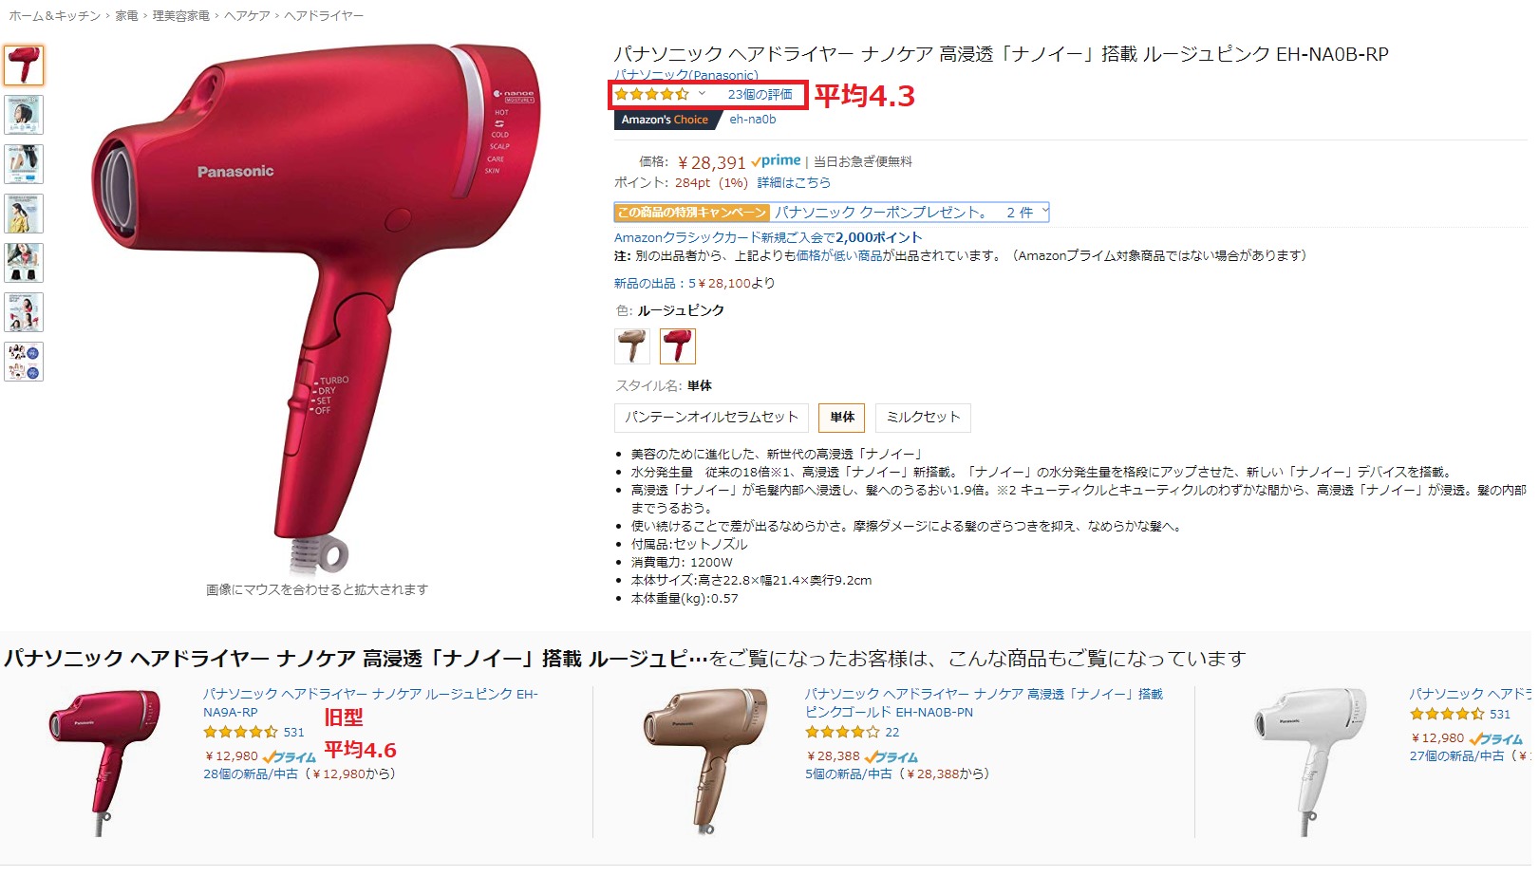The height and width of the screenshot is (876, 1539).
Task: Open the 23個の評価 reviews link
Action: coord(760,95)
